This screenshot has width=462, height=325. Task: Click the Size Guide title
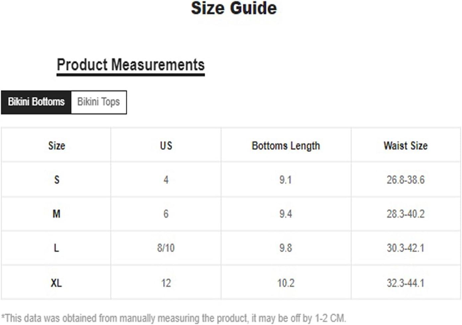233,8
